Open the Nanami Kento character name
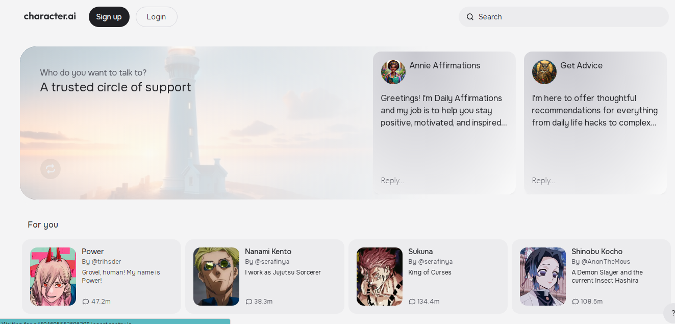The image size is (675, 324). 268,252
